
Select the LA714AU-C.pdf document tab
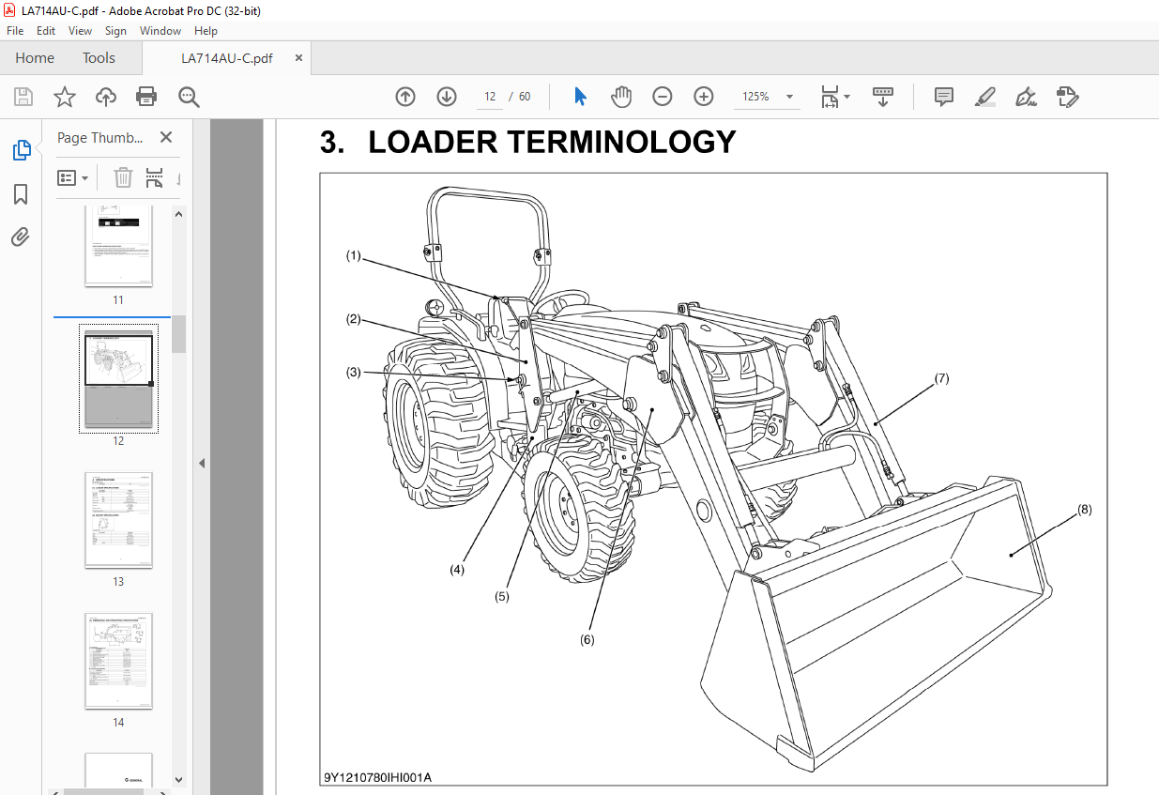tap(227, 58)
